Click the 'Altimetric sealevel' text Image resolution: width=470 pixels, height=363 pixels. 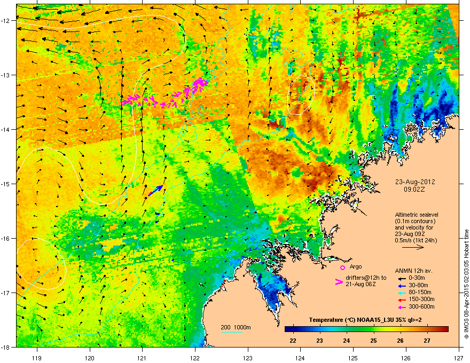tap(417, 215)
